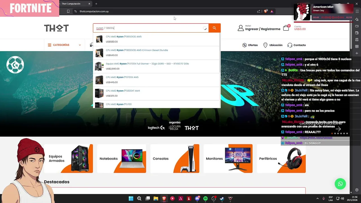Click the share page icon in address bar
The height and width of the screenshot is (203, 361).
pos(259,11)
